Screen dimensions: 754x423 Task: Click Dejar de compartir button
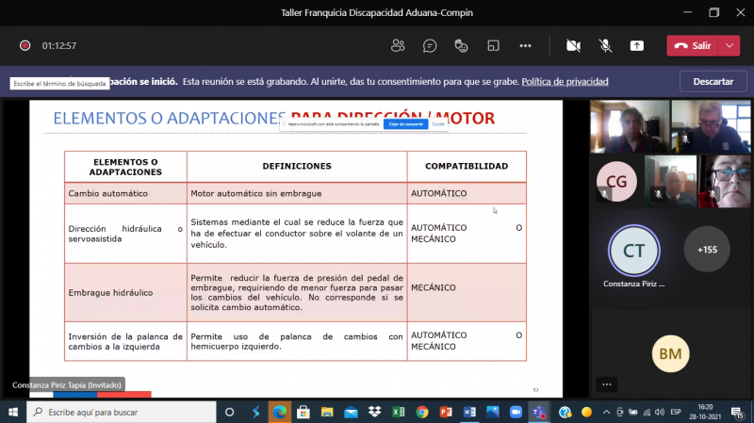(406, 124)
